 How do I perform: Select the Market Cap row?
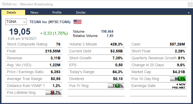(x=158, y=72)
